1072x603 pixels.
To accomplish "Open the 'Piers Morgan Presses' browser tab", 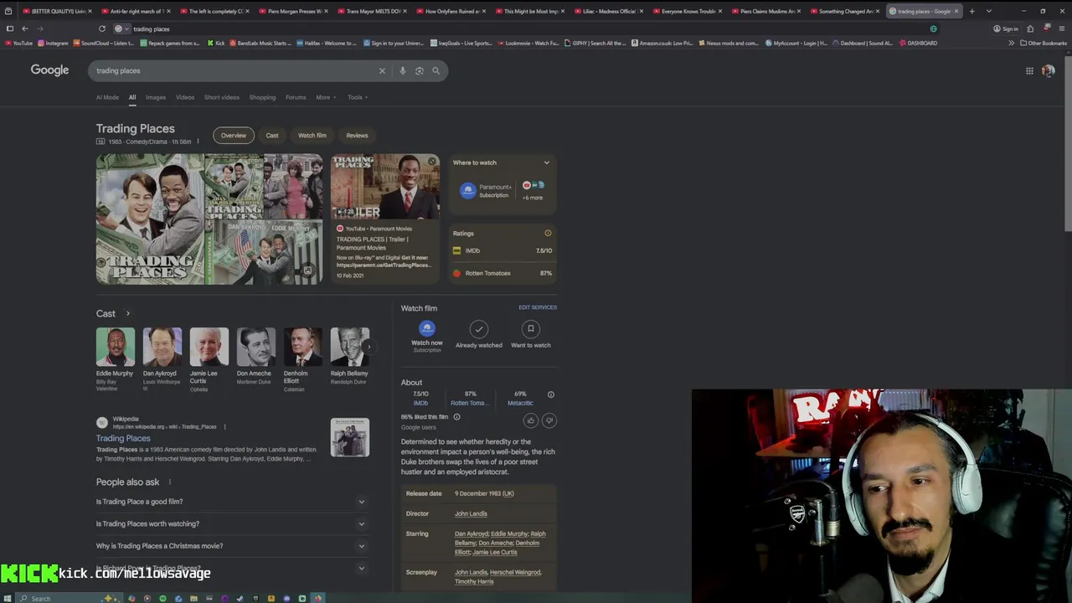I will pos(293,11).
